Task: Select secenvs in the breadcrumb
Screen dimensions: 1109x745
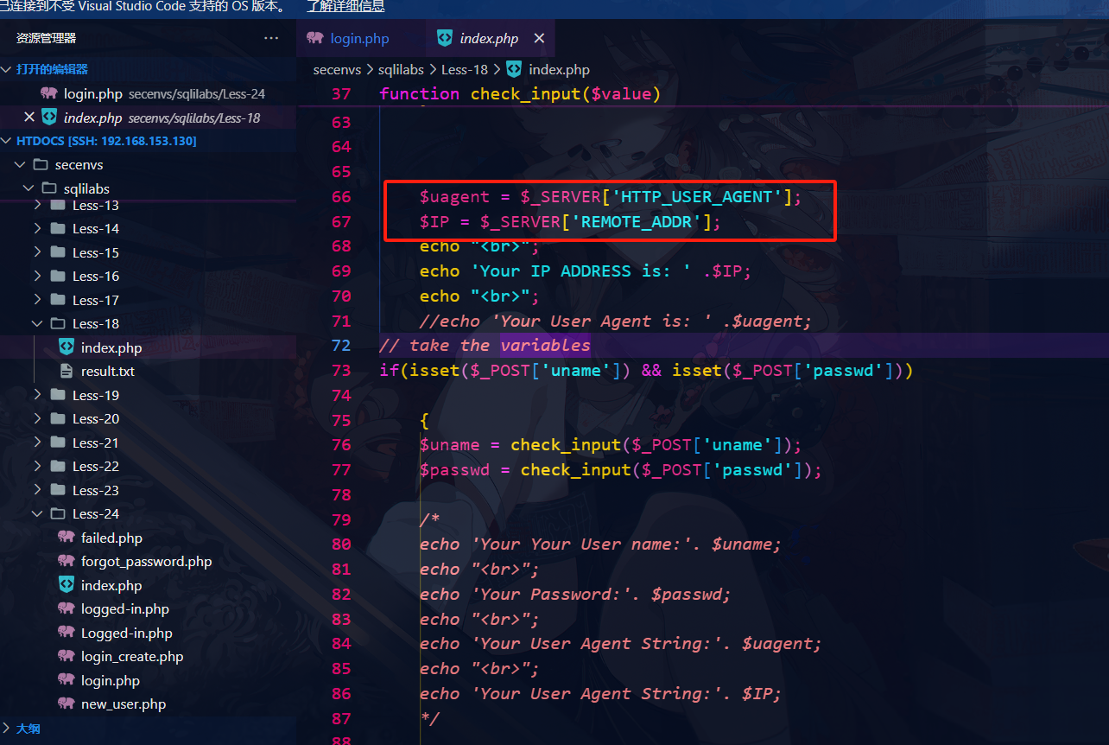Action: (339, 69)
